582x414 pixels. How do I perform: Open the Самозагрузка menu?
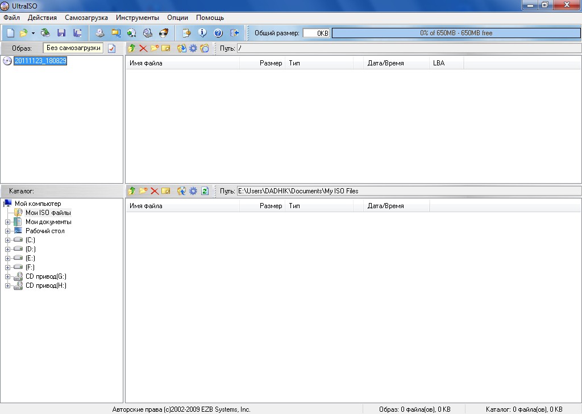pyautogui.click(x=86, y=18)
